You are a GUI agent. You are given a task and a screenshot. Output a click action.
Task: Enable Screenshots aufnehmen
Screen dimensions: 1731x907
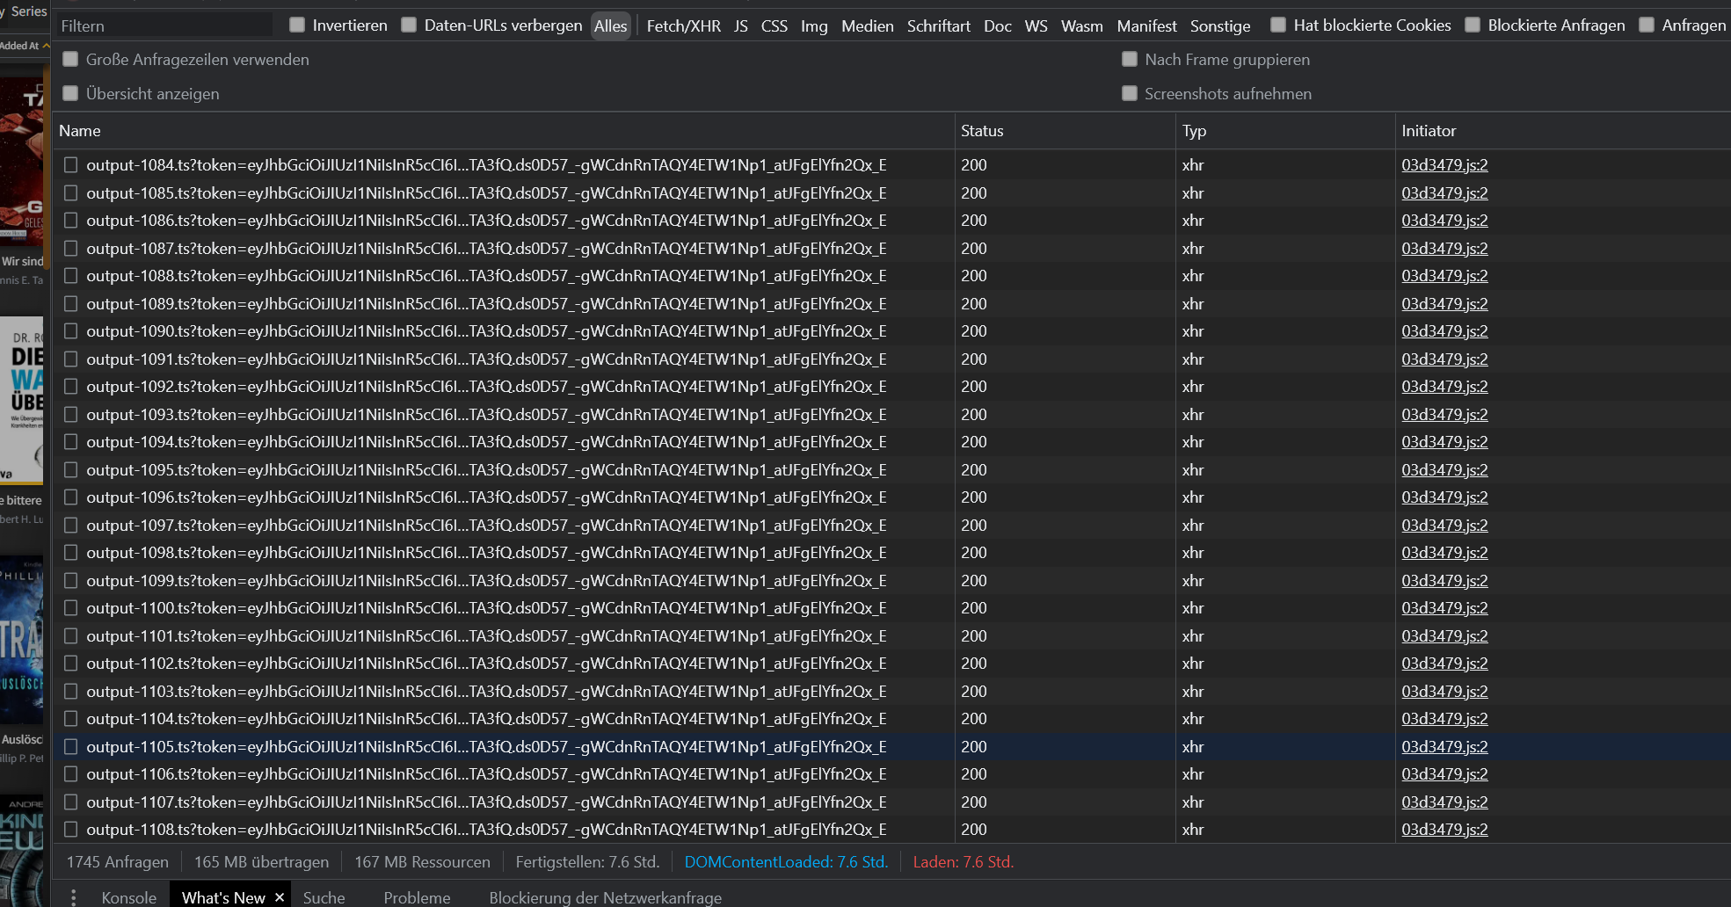1130,93
